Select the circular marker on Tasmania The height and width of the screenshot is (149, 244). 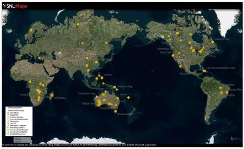coord(115,111)
